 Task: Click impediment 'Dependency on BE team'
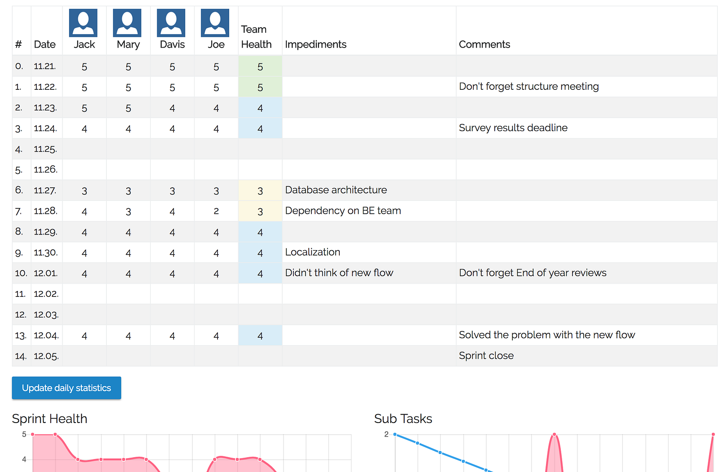343,211
